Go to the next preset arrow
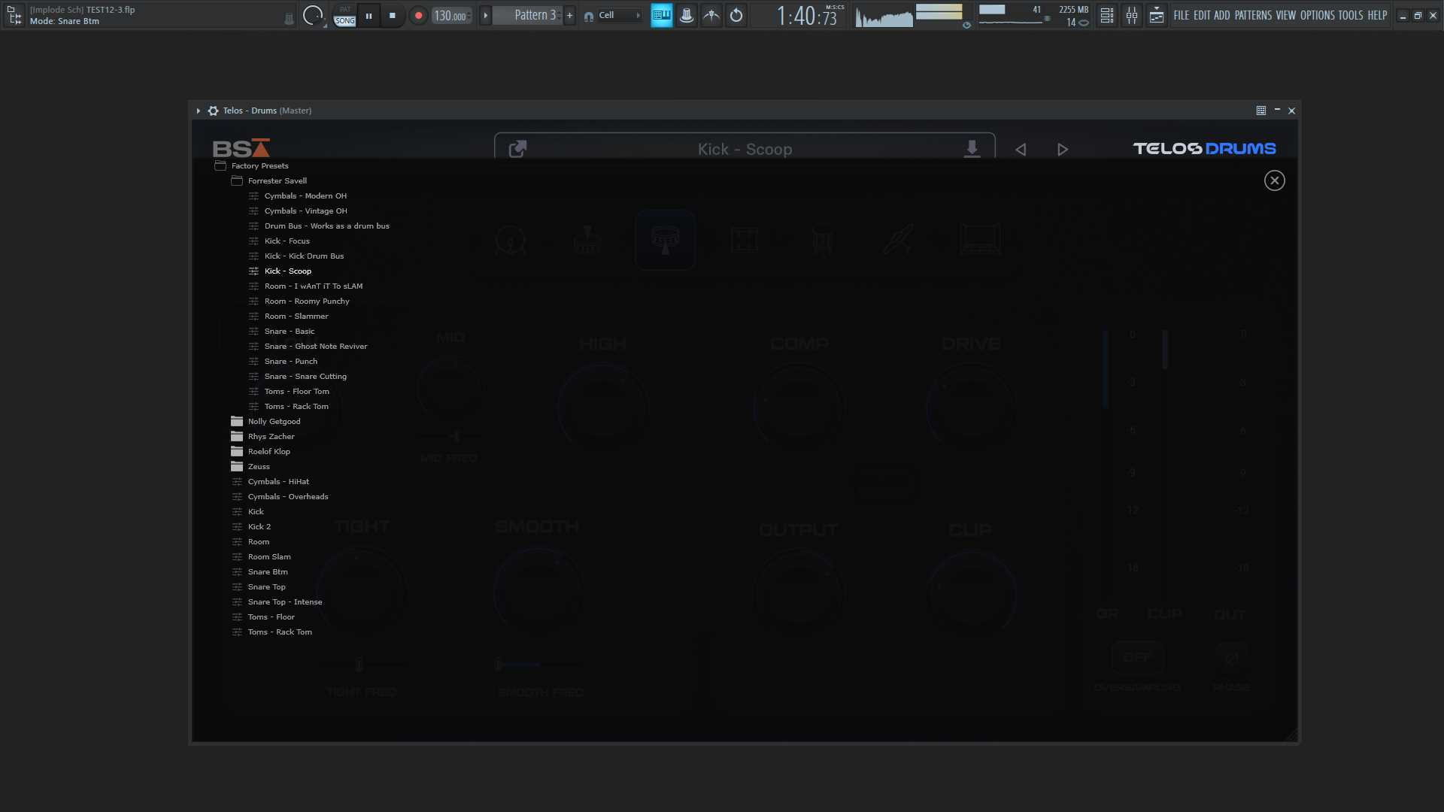Screen dimensions: 1444x812 (x=1063, y=150)
